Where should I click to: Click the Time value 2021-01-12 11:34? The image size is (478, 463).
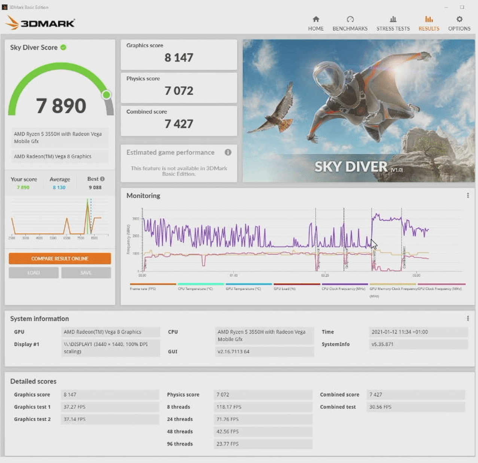[418, 332]
